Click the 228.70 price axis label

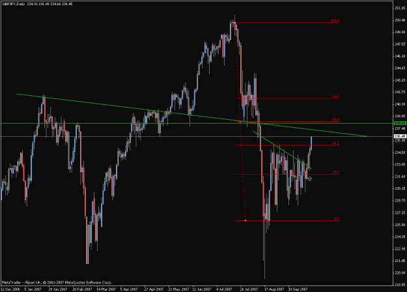pos(400,201)
